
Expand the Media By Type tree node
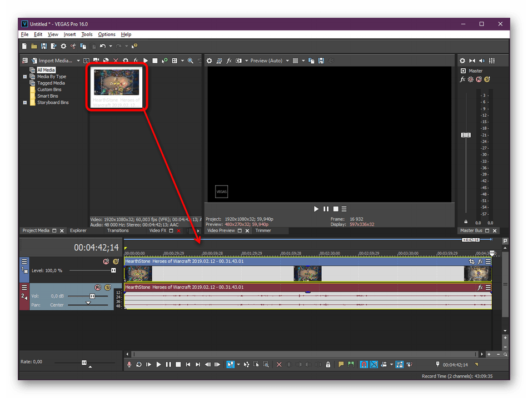pos(25,77)
